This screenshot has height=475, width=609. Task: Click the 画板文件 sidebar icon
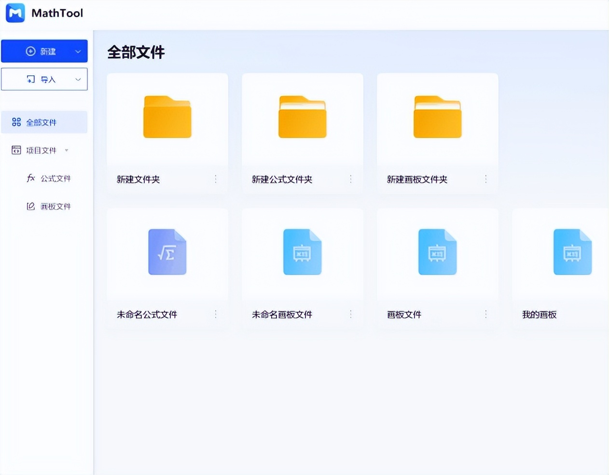30,206
